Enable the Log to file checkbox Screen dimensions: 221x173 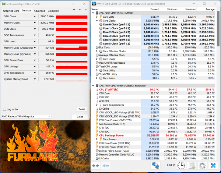[x=4, y=109]
